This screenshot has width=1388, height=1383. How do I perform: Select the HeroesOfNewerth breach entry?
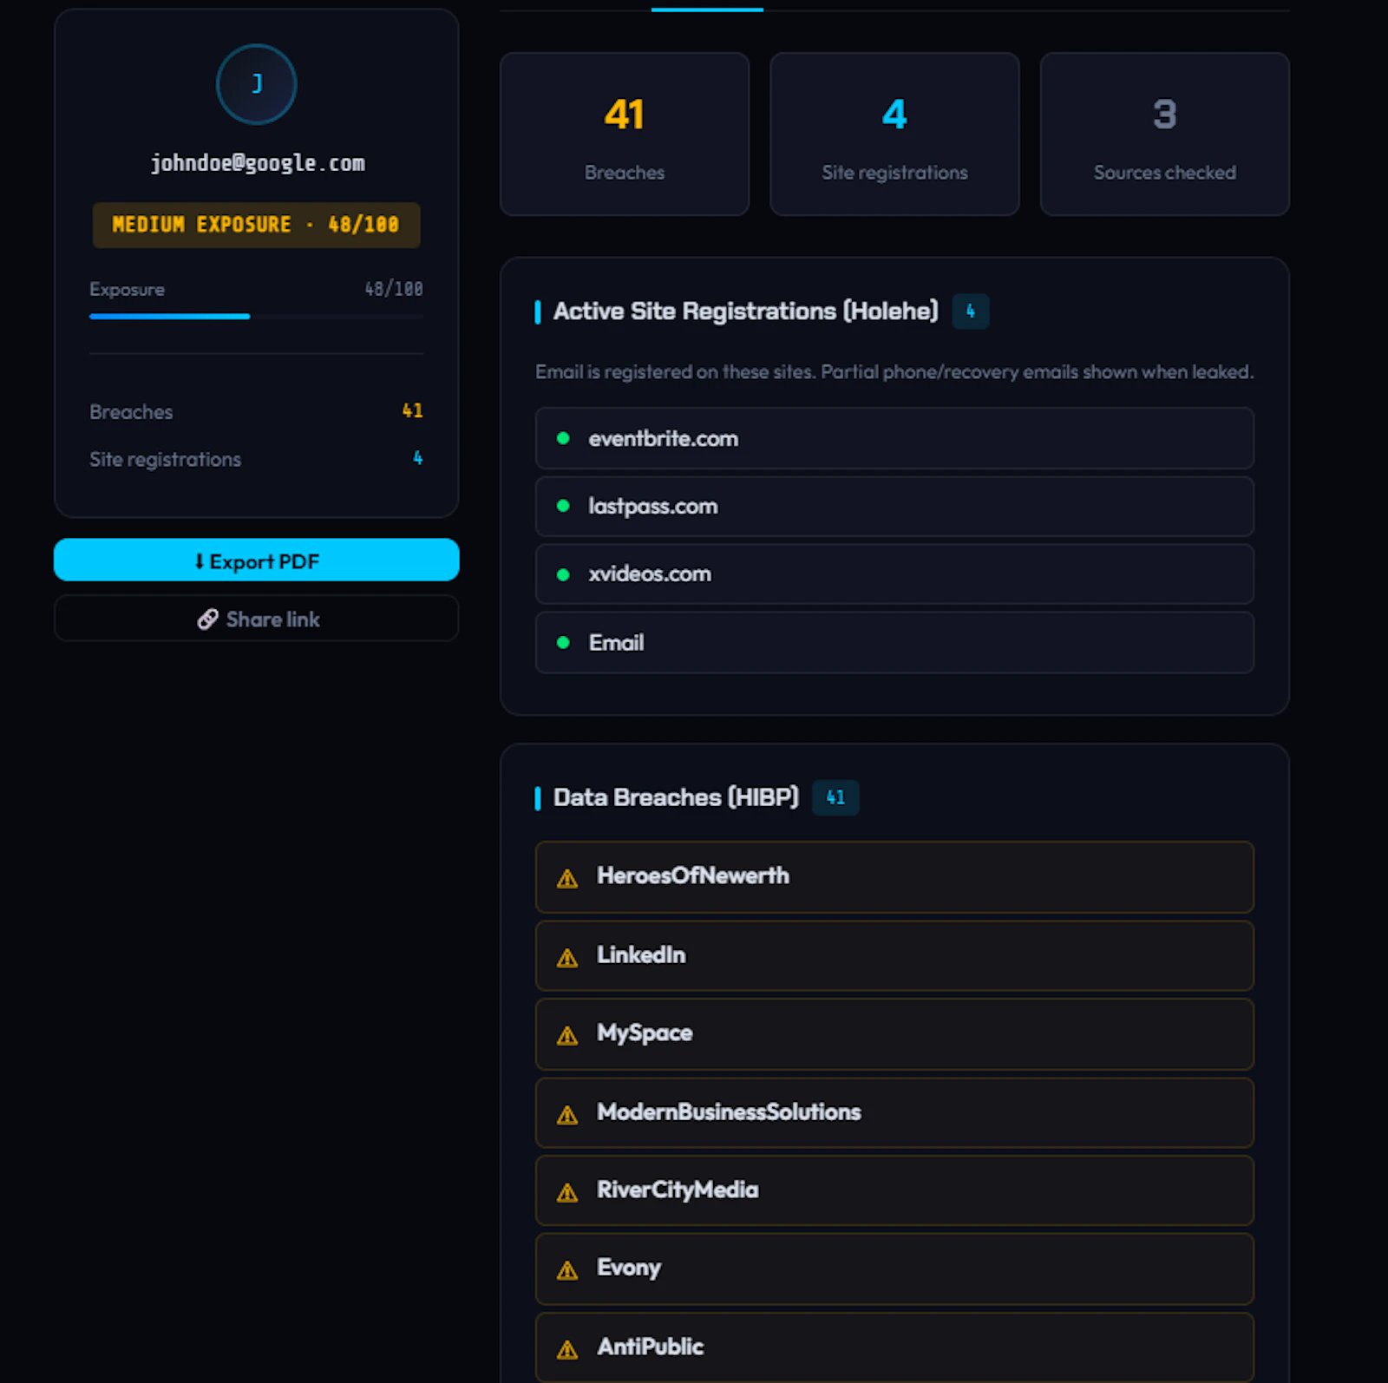[894, 876]
